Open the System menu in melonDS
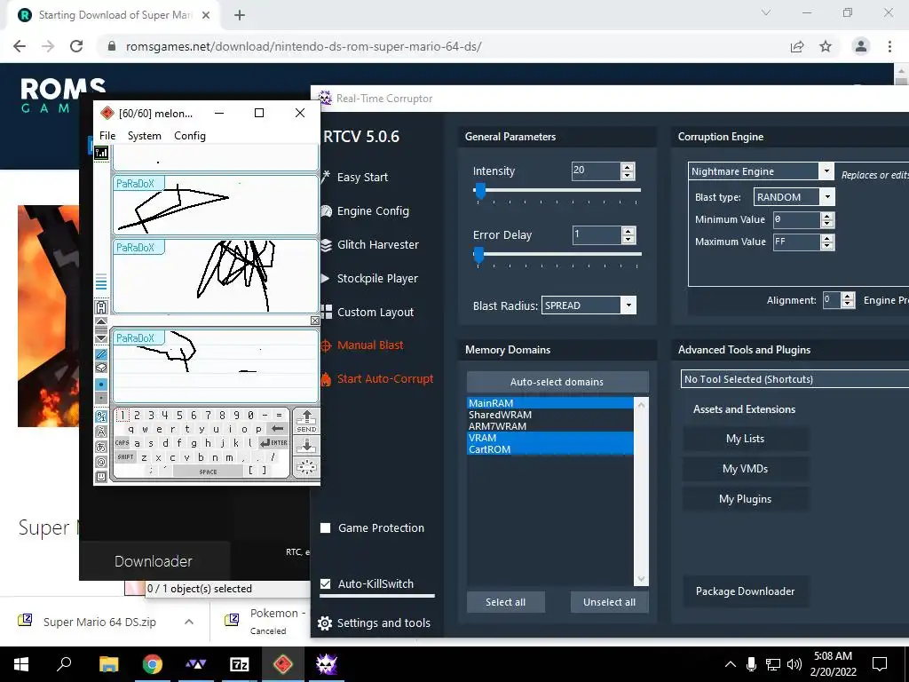 (145, 136)
